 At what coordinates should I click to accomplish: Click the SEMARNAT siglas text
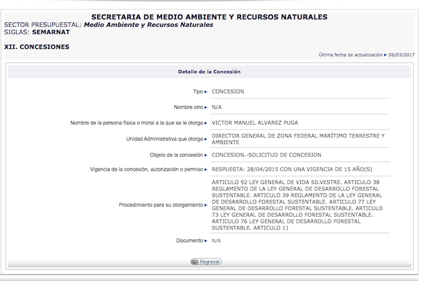(50, 31)
